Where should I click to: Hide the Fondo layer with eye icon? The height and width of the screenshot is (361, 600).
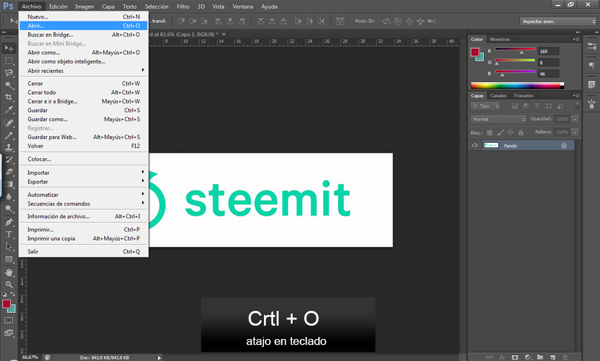pos(475,145)
